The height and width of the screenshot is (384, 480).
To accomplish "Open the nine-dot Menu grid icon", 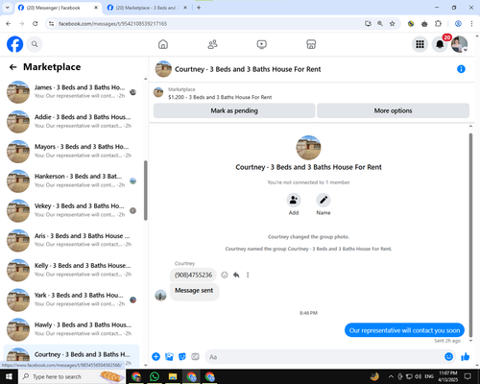I will [420, 44].
